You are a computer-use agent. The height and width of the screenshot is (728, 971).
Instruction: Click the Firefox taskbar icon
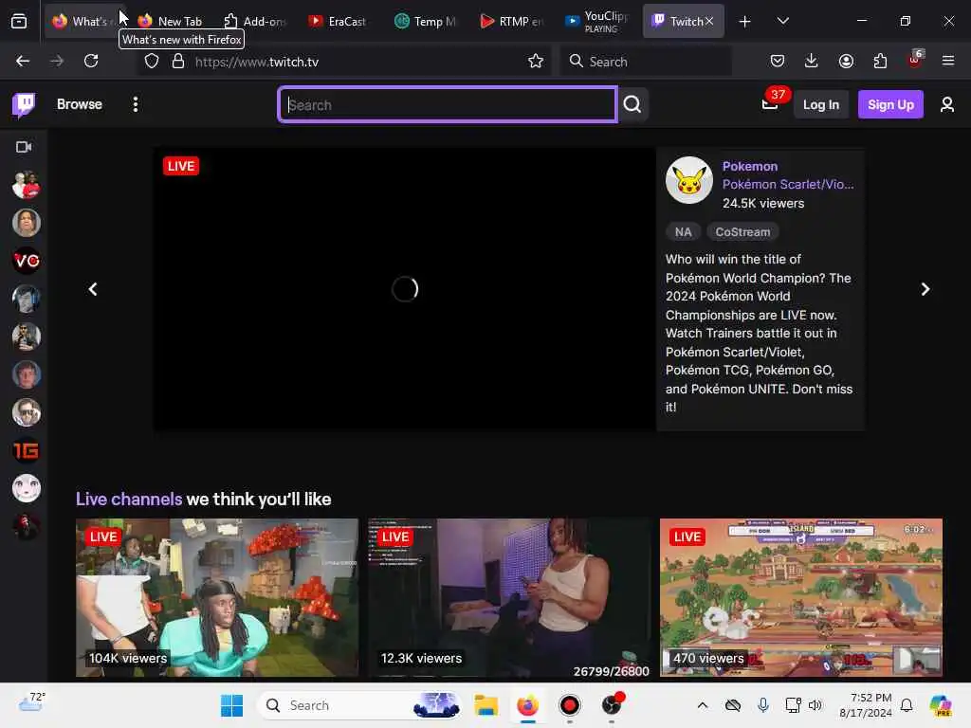(x=527, y=705)
